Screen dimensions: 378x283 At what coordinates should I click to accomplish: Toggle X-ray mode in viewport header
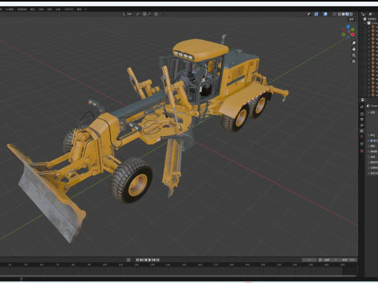click(335, 14)
